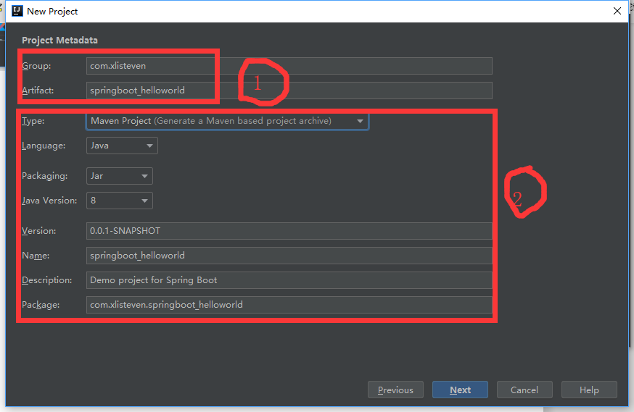Click the Type label

pyautogui.click(x=33, y=121)
